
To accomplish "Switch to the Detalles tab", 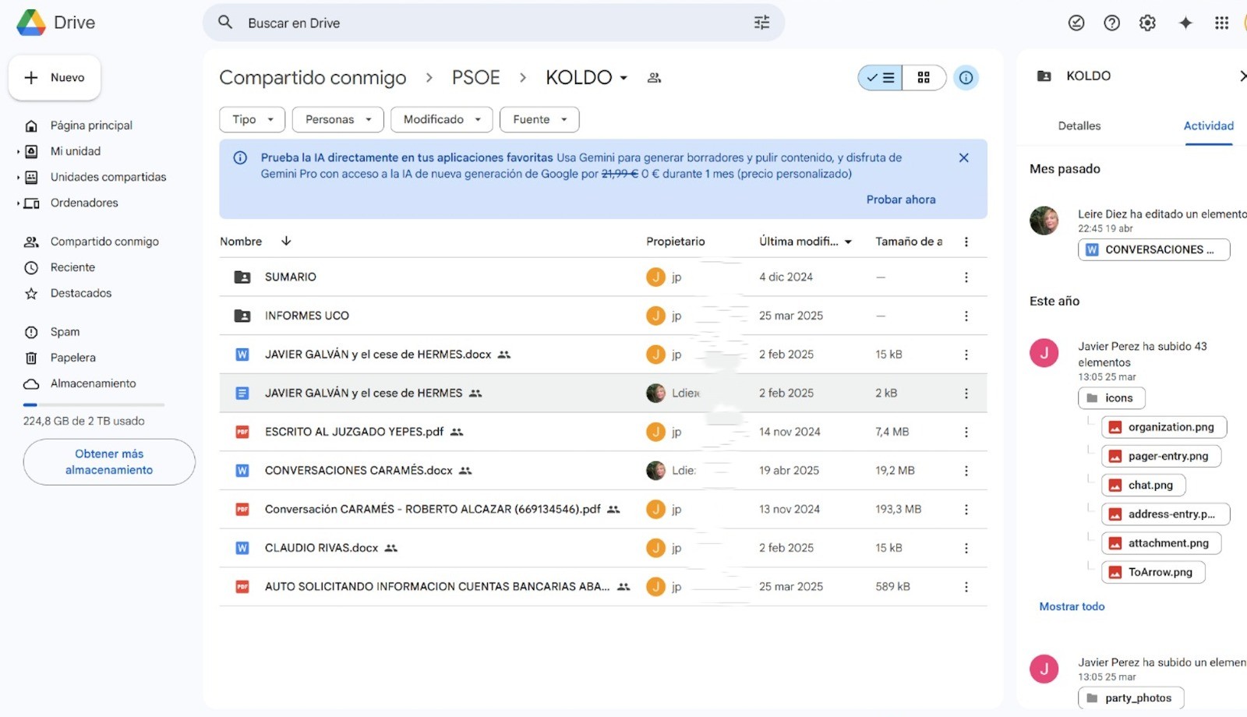I will (1079, 126).
